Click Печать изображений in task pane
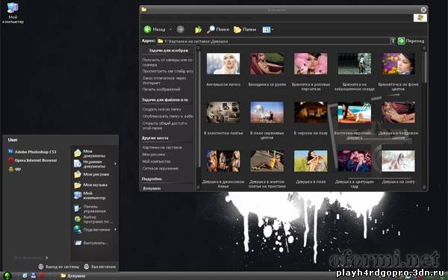The height and width of the screenshot is (280, 448). (x=161, y=89)
